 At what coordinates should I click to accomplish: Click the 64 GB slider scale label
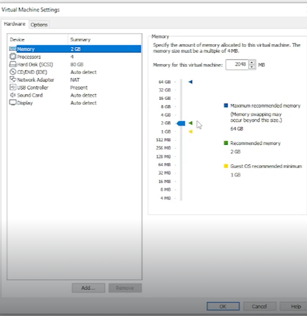(165, 82)
